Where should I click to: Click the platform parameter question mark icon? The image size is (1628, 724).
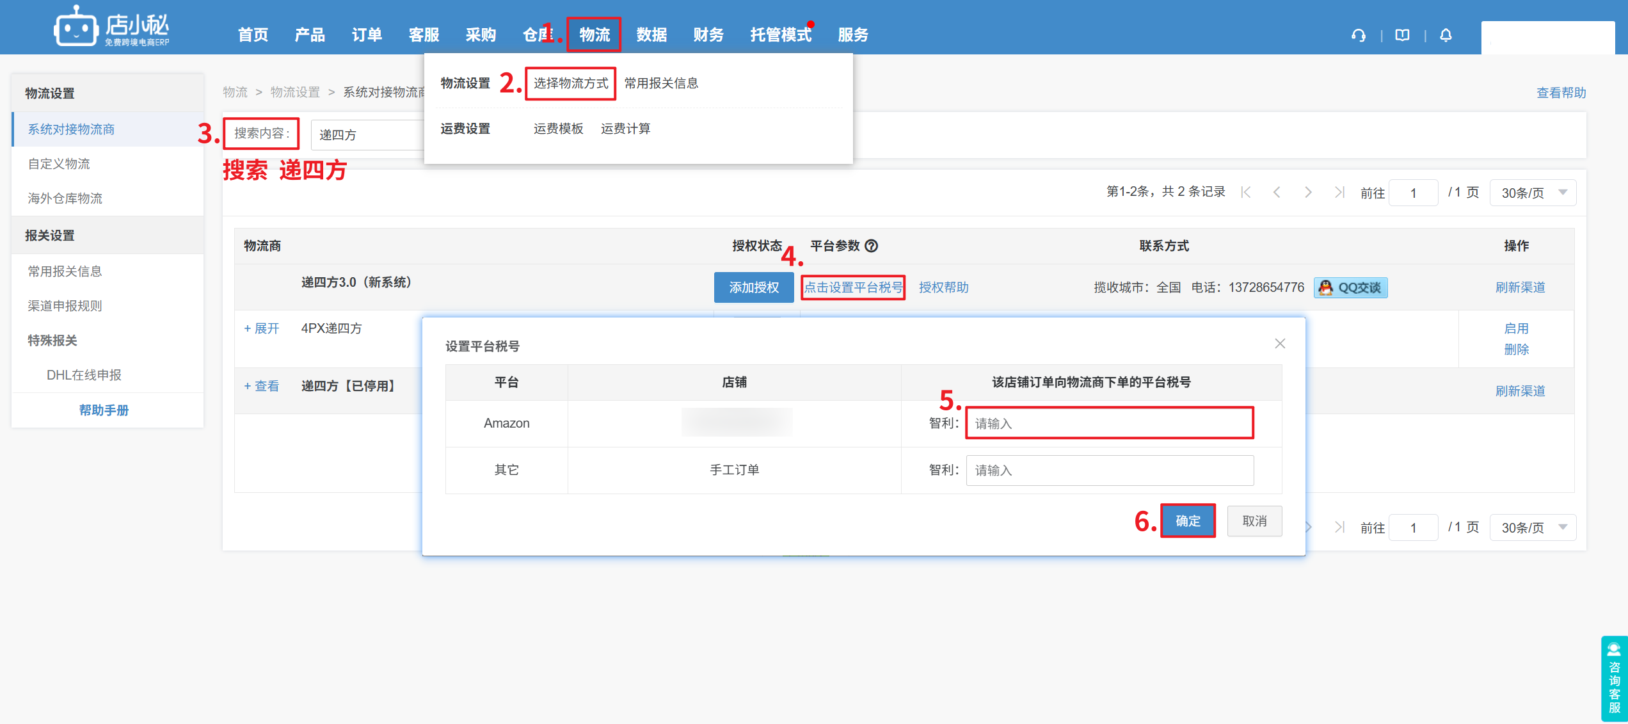click(872, 246)
